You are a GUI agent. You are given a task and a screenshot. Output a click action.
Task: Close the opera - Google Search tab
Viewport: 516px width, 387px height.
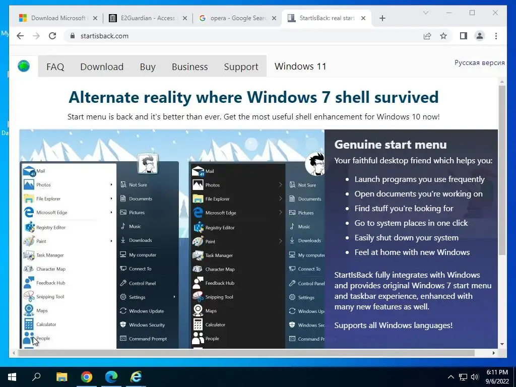pyautogui.click(x=274, y=18)
